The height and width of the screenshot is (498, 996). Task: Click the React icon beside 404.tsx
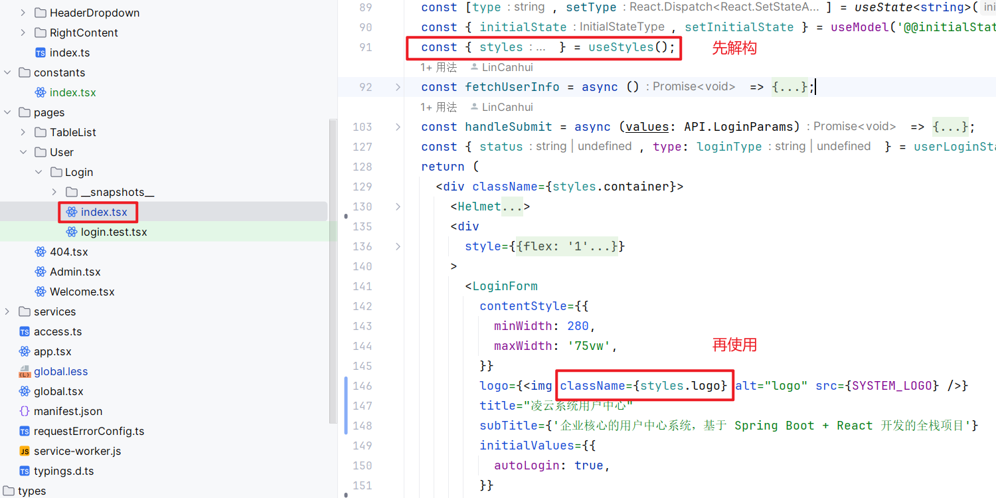[x=41, y=252]
